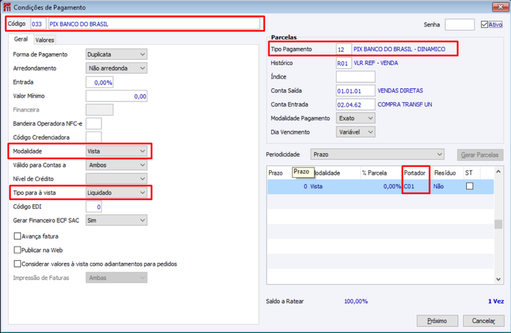The image size is (511, 333).
Task: Open the Dia Vencimento dropdown
Action: [356, 132]
